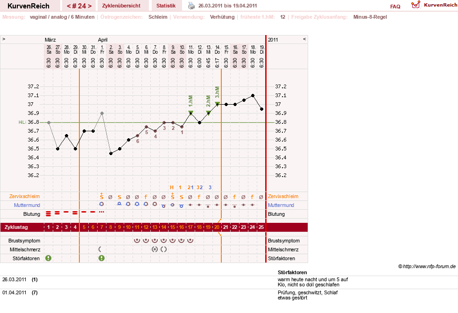Open the Statistik tab
458x313 pixels.
pyautogui.click(x=166, y=6)
